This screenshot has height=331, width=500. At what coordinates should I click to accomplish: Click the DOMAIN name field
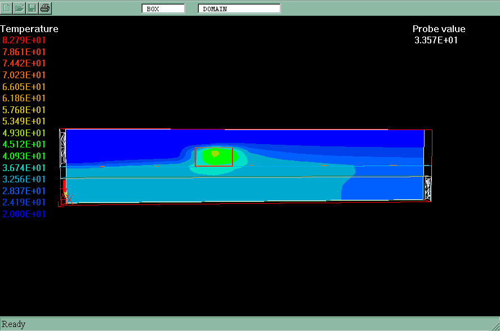(239, 8)
